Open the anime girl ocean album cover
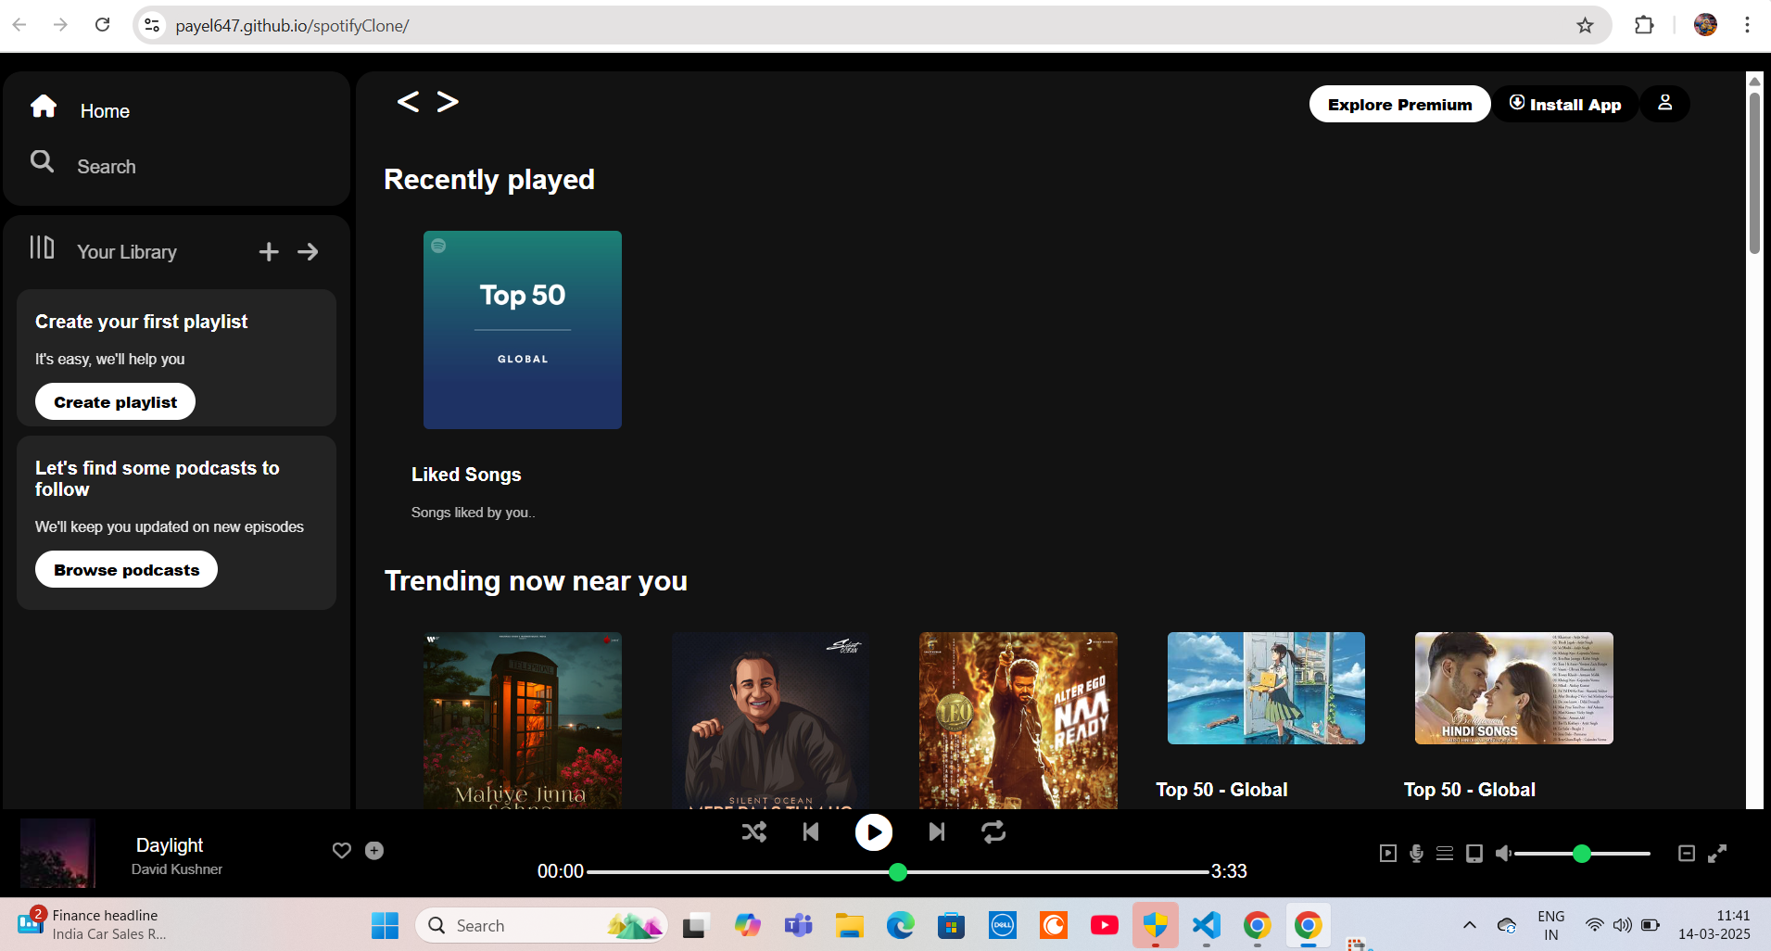This screenshot has width=1771, height=951. coord(1266,689)
